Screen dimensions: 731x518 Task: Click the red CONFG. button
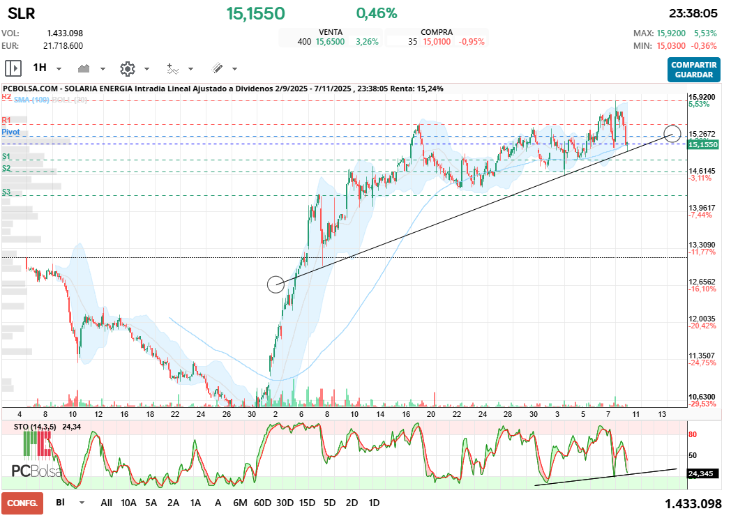click(22, 503)
